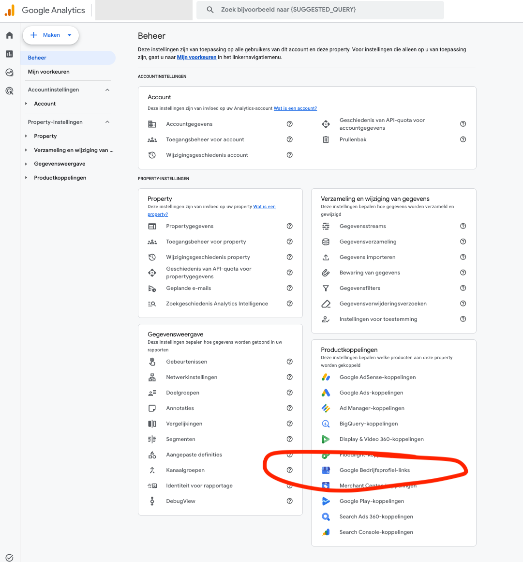523x562 pixels.
Task: Open Google Bedrijfsprofiel-links
Action: point(374,470)
